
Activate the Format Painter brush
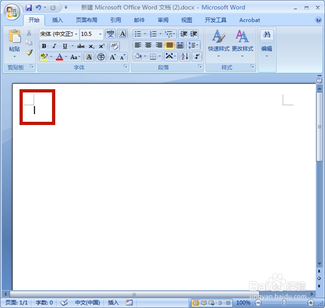(29, 53)
